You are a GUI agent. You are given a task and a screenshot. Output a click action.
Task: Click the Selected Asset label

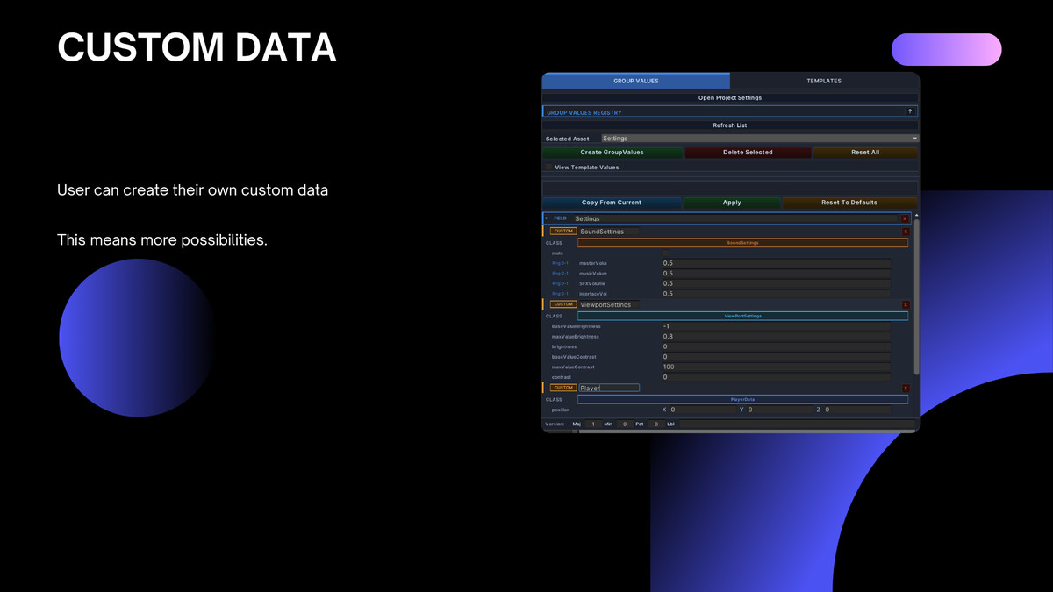[568, 139]
